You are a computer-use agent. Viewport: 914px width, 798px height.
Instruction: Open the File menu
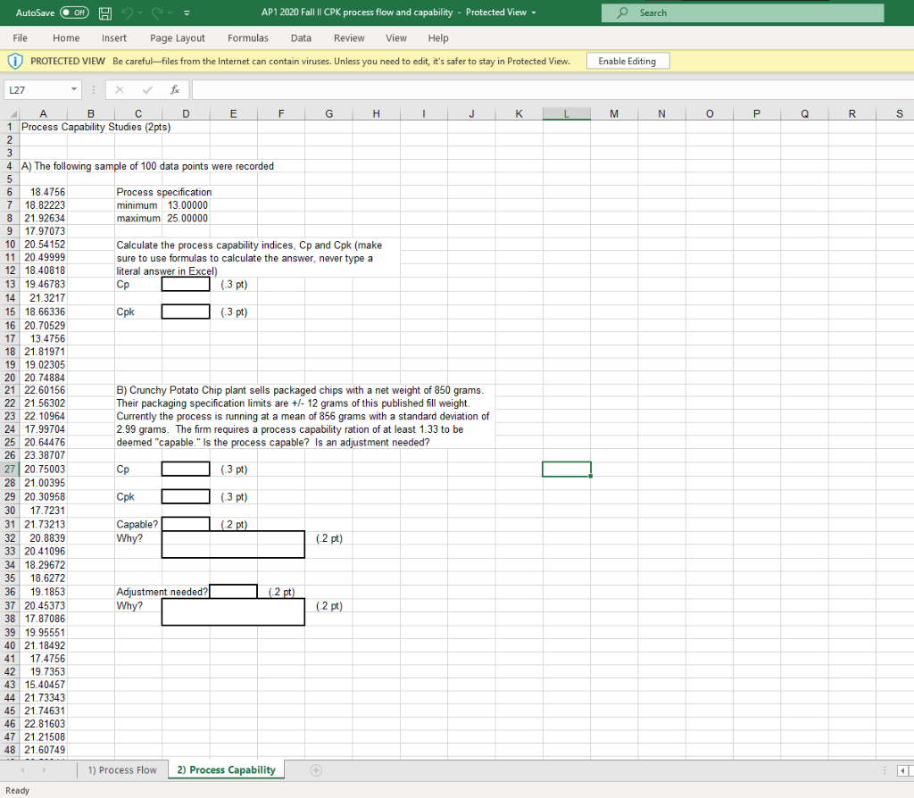coord(20,37)
